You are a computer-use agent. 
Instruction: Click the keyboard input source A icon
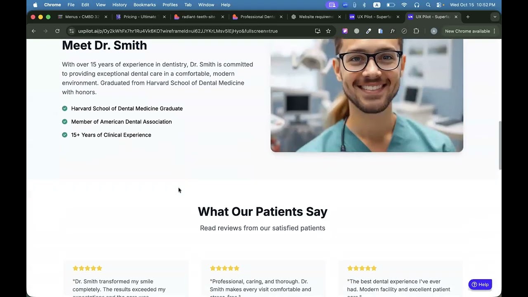click(x=377, y=5)
